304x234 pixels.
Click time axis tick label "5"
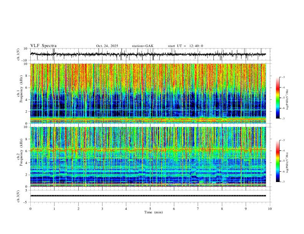click(x=150, y=209)
